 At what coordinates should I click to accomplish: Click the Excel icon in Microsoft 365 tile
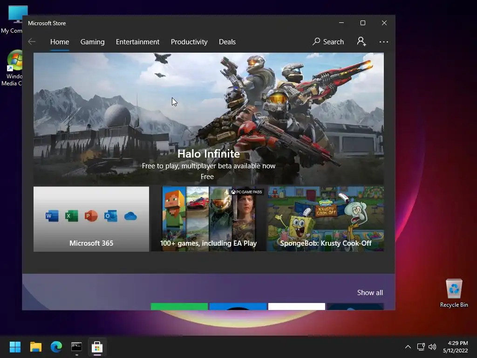pyautogui.click(x=71, y=216)
